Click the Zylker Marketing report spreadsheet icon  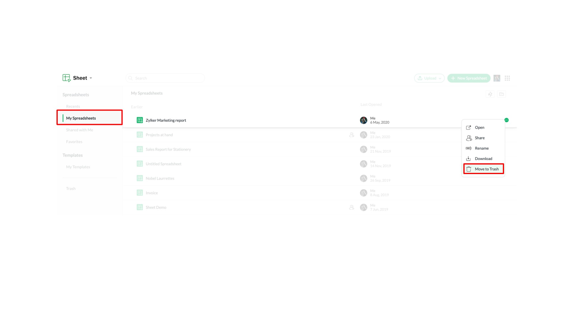pyautogui.click(x=140, y=120)
